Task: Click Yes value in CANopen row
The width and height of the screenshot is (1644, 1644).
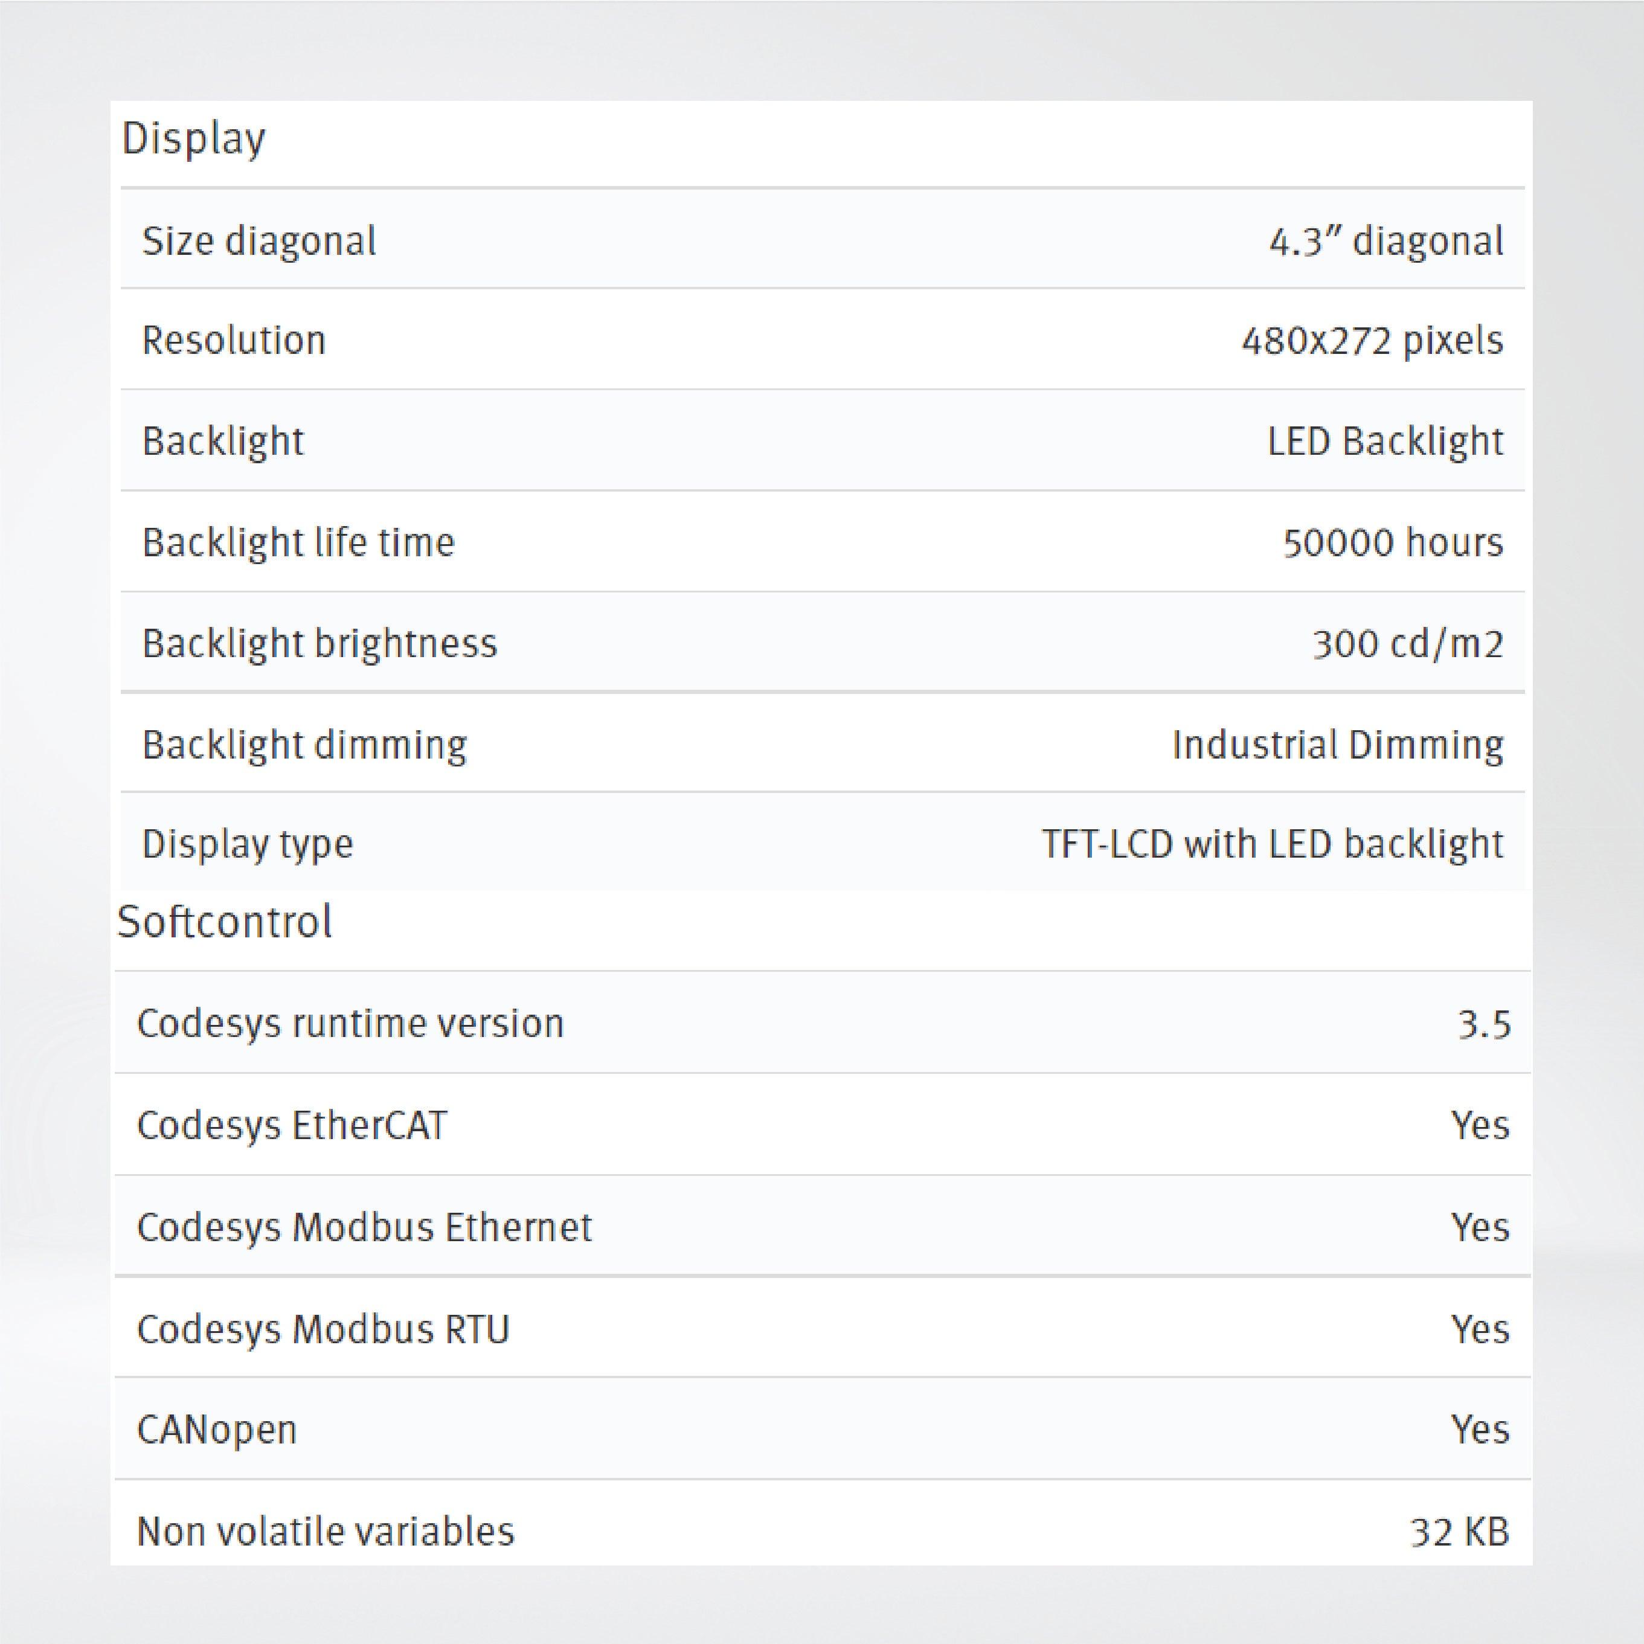Action: coord(1480,1430)
